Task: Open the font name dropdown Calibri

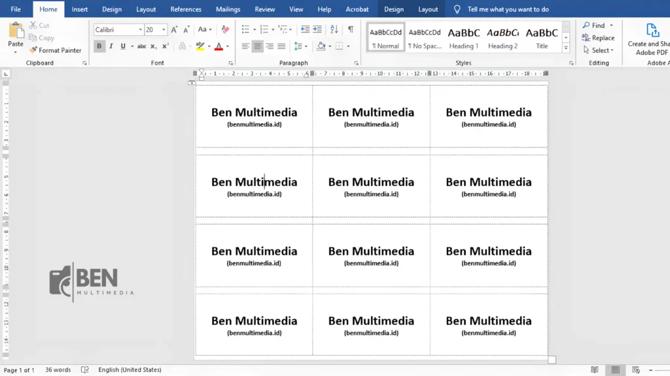Action: point(140,30)
